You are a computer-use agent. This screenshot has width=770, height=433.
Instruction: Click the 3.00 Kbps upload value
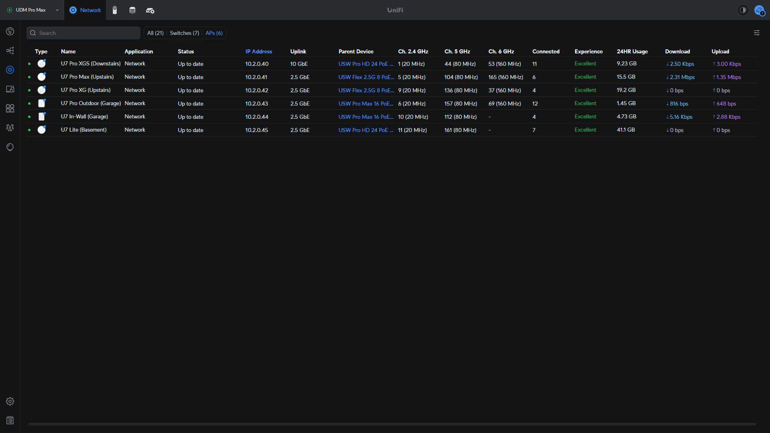(x=727, y=64)
